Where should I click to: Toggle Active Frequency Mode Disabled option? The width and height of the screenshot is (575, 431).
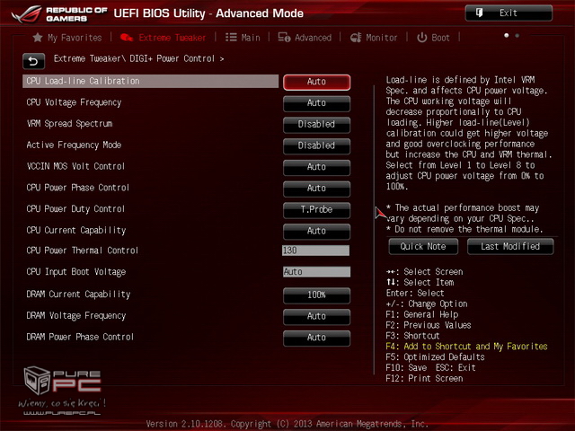[x=316, y=145]
